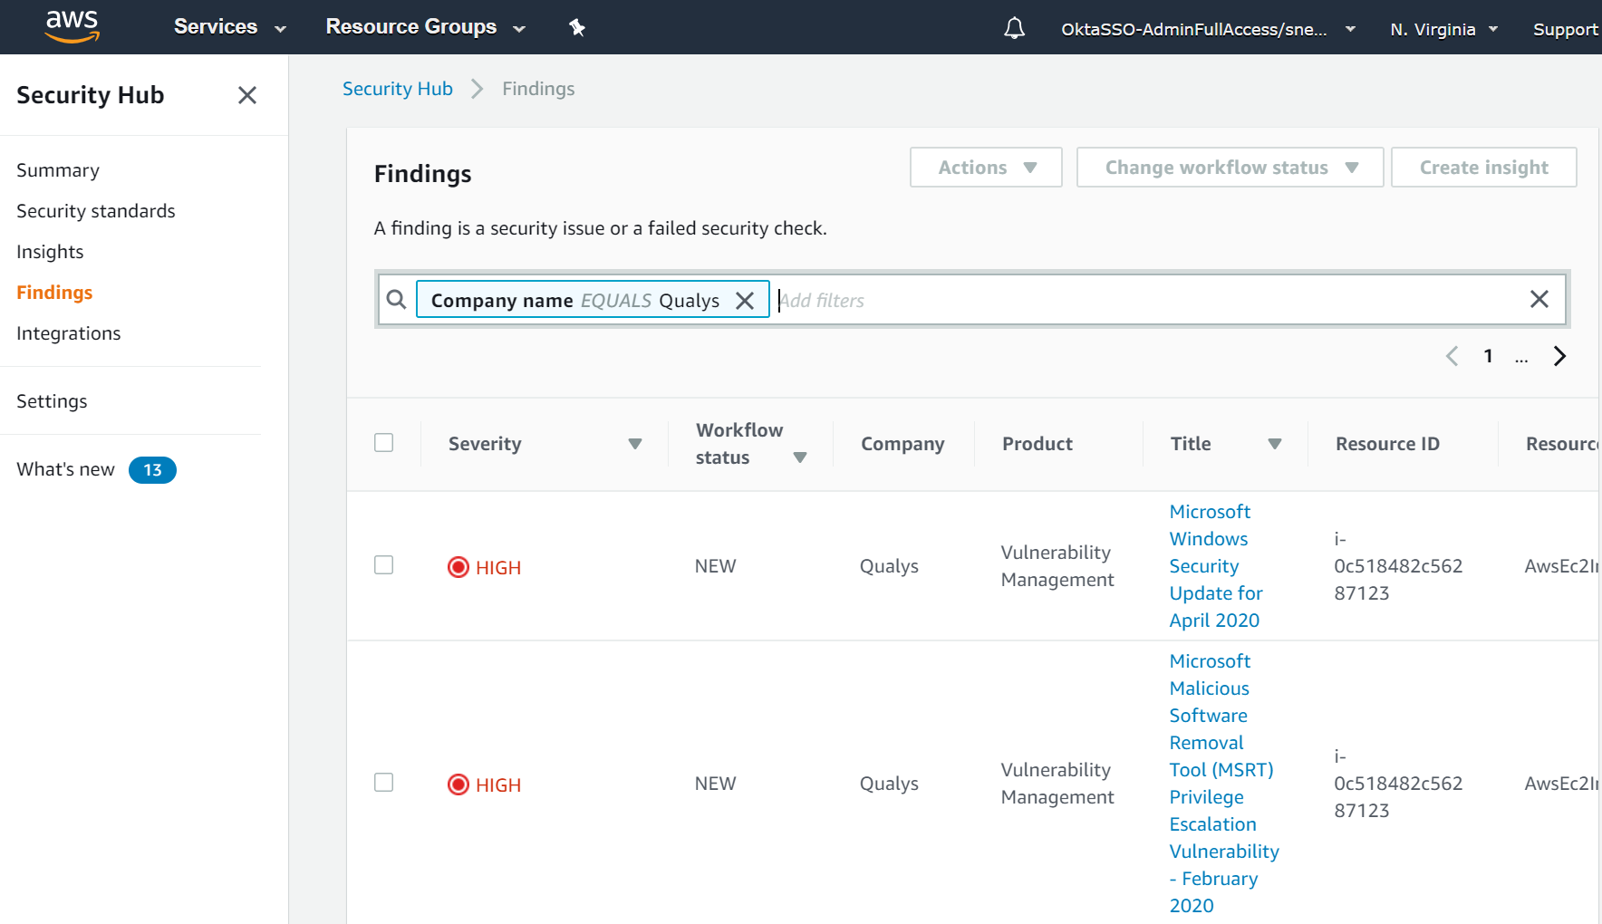The image size is (1602, 924).
Task: Check the Malicious Software Removal Tool finding
Action: point(384,783)
